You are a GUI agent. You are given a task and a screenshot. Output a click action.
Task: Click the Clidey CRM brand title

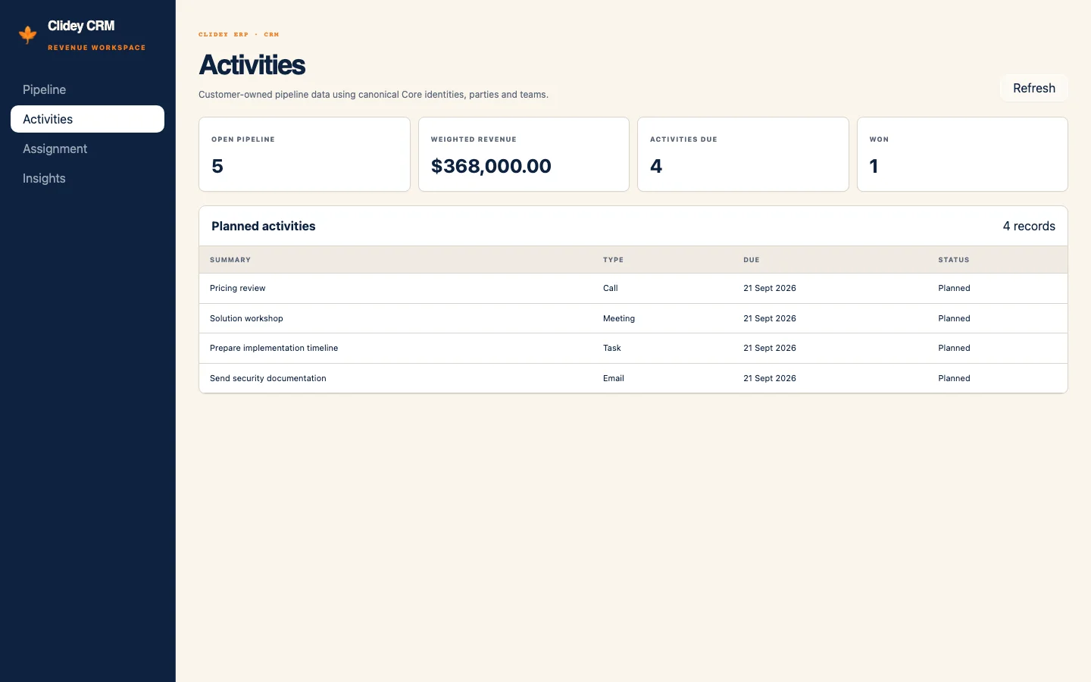81,26
